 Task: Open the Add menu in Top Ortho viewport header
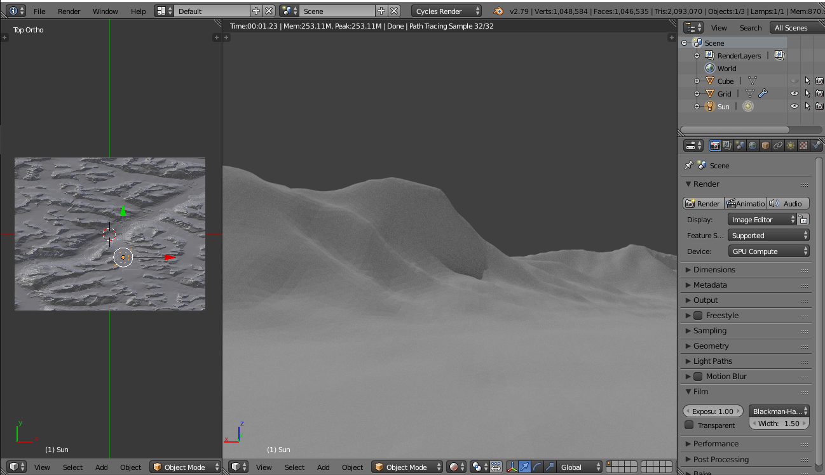tap(102, 467)
